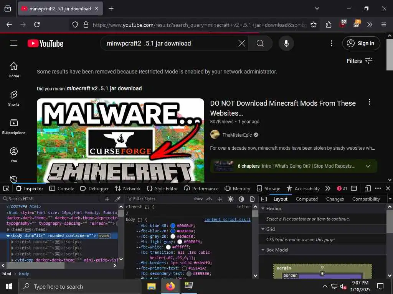
Task: List all tabs dropdown arrow
Action: point(317,8)
